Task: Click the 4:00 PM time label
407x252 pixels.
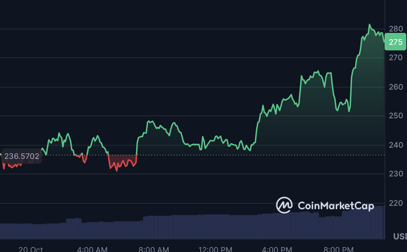Action: (277, 249)
